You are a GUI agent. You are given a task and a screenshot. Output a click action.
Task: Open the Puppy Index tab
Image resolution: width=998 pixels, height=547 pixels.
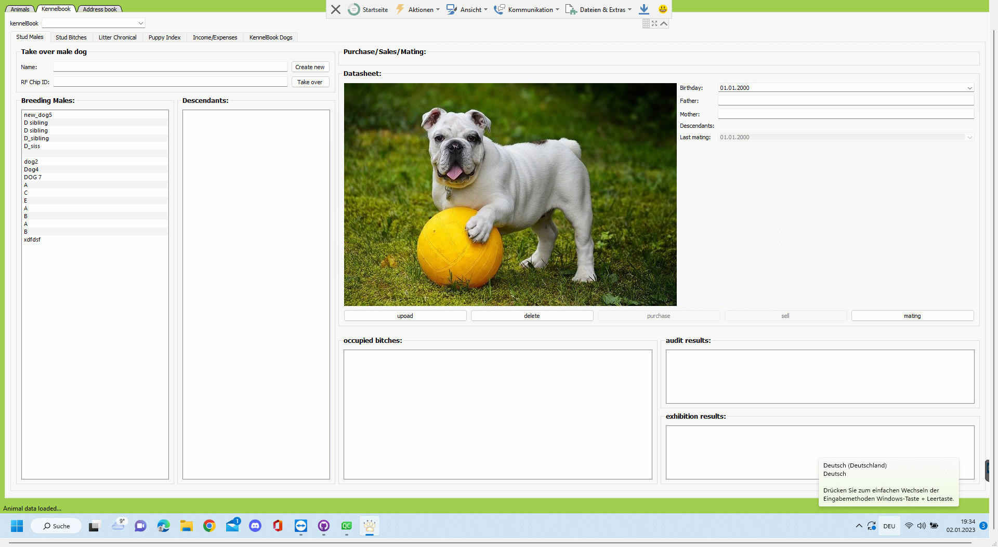click(164, 37)
